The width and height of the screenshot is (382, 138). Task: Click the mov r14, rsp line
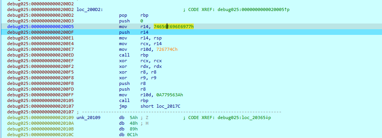coord(140,38)
